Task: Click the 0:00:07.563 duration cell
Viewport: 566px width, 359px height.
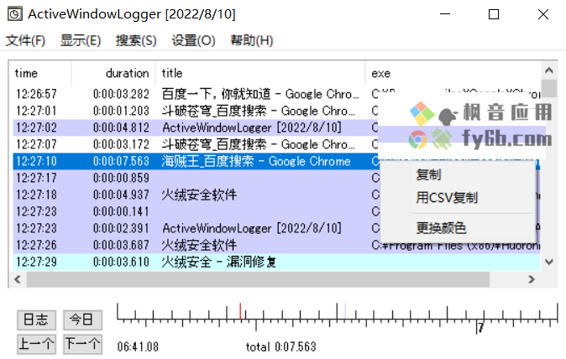Action: pyautogui.click(x=121, y=161)
